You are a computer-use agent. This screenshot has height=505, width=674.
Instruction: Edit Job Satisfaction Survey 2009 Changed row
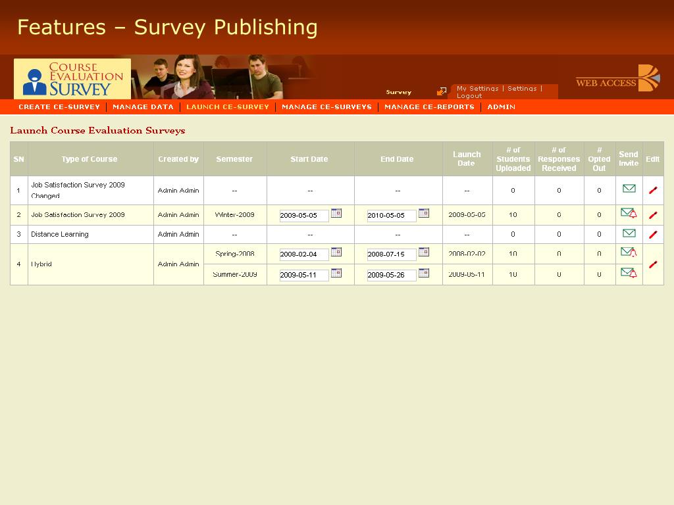653,190
